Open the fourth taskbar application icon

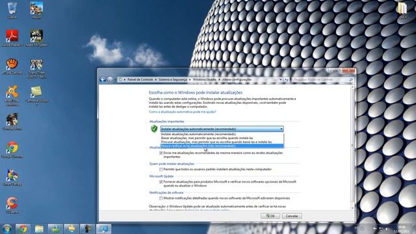[55, 229]
